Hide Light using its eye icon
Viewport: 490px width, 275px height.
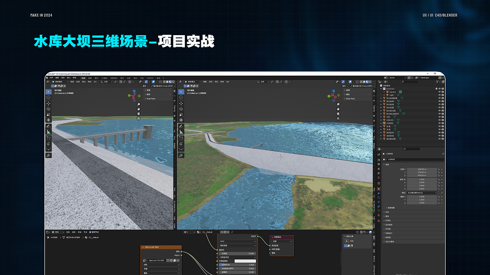coord(439,95)
